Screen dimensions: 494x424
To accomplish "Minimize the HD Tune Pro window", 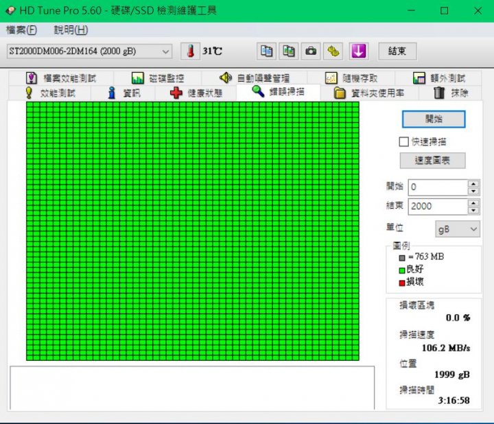I will coord(411,11).
